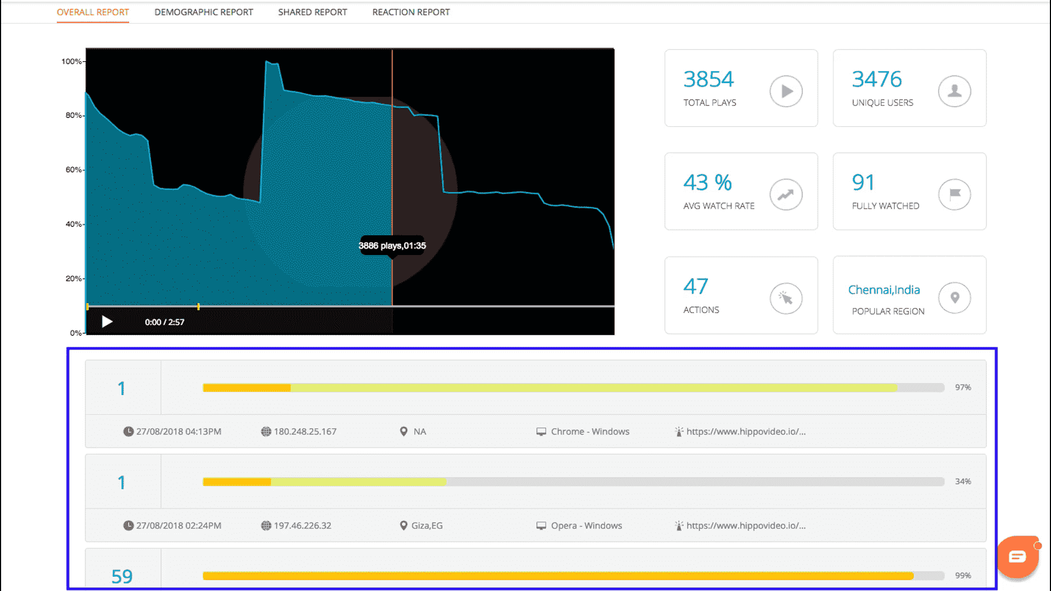This screenshot has width=1051, height=591.
Task: Click the cursor icon next to 47 Actions
Action: [786, 298]
